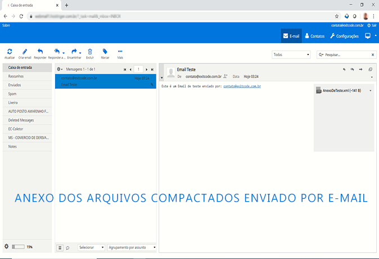379x259 pixels.
Task: Clear the search with X icon
Action: [373, 55]
